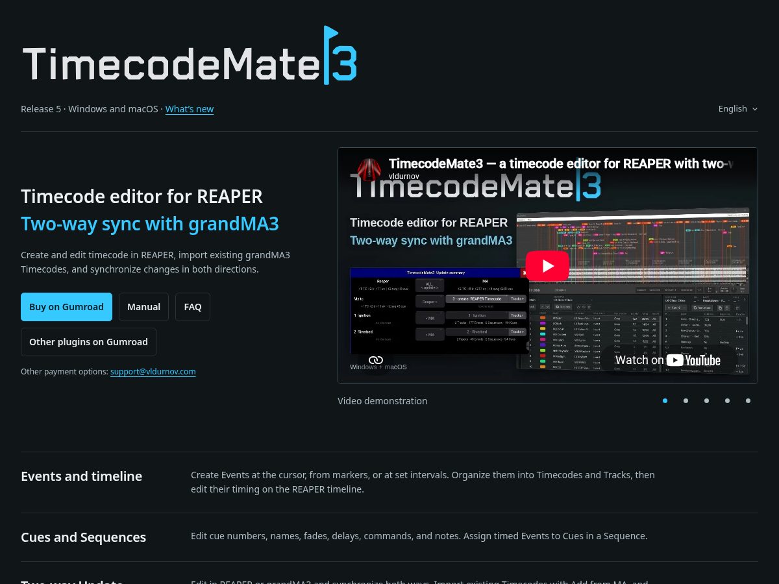
Task: Click the support@vldurnov.com email link
Action: [x=153, y=372]
